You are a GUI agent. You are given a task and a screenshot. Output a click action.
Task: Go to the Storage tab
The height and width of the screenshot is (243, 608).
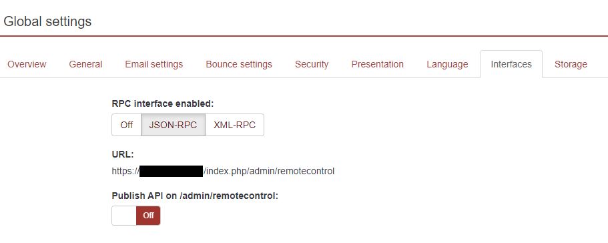[x=571, y=64]
